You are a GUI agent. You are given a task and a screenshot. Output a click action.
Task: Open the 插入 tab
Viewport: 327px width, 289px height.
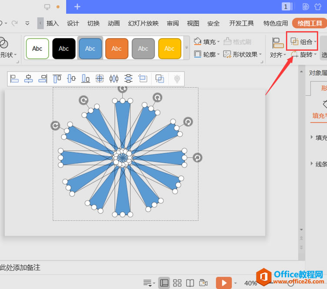pyautogui.click(x=53, y=23)
